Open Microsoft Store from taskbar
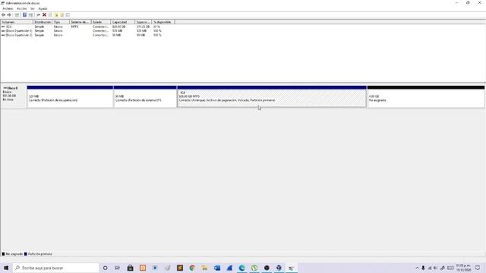Image resolution: width=486 pixels, height=273 pixels. pos(130,268)
